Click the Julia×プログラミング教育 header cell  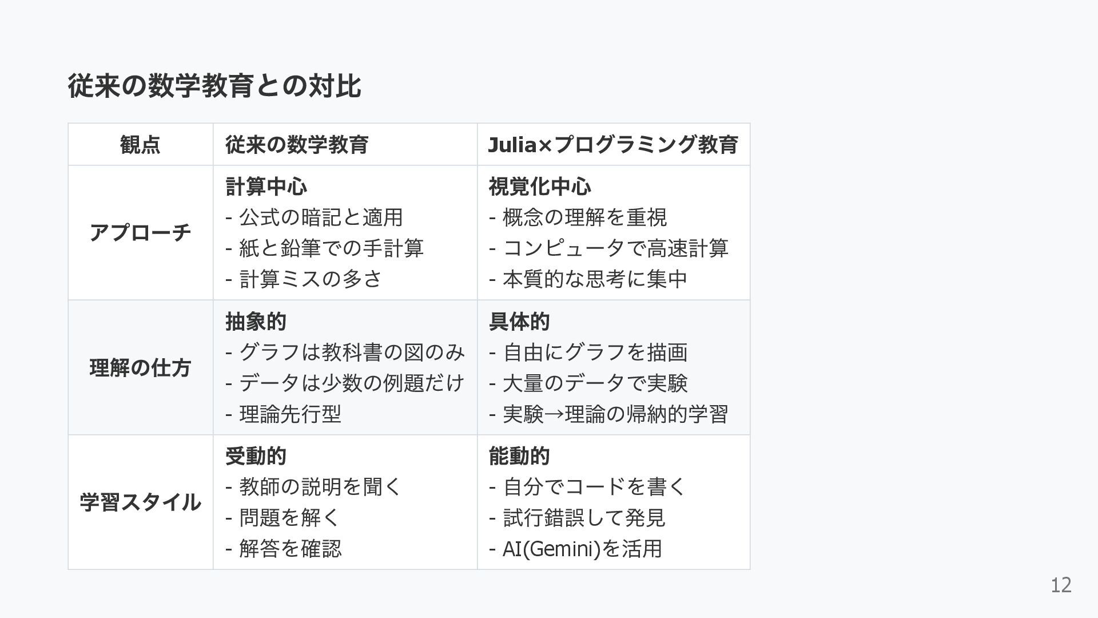click(x=612, y=145)
